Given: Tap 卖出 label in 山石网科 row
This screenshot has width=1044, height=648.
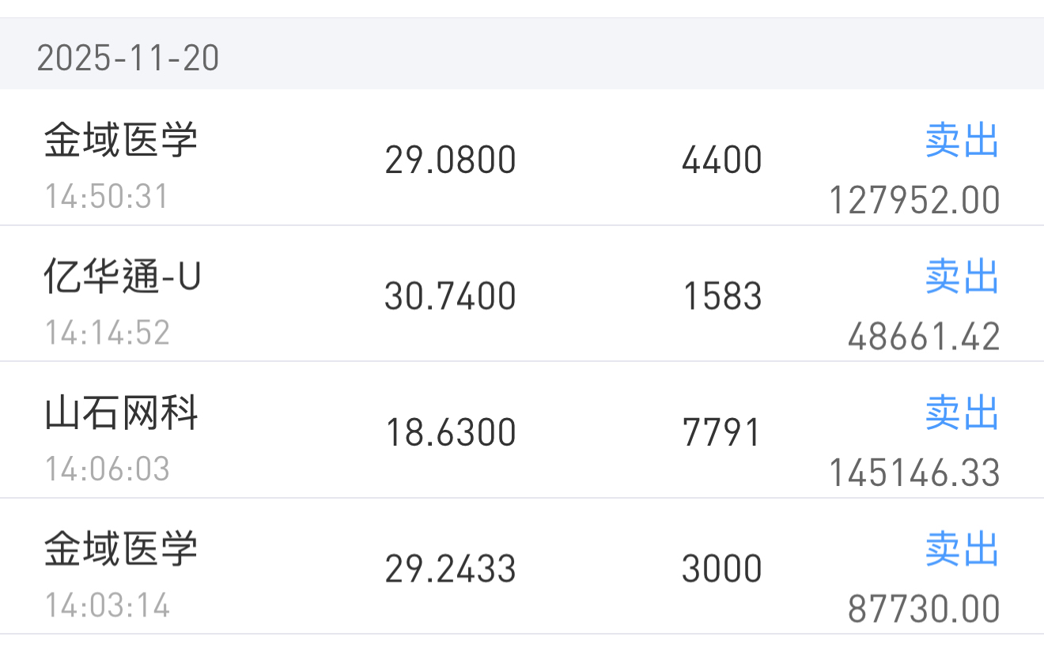Looking at the screenshot, I should pos(962,413).
